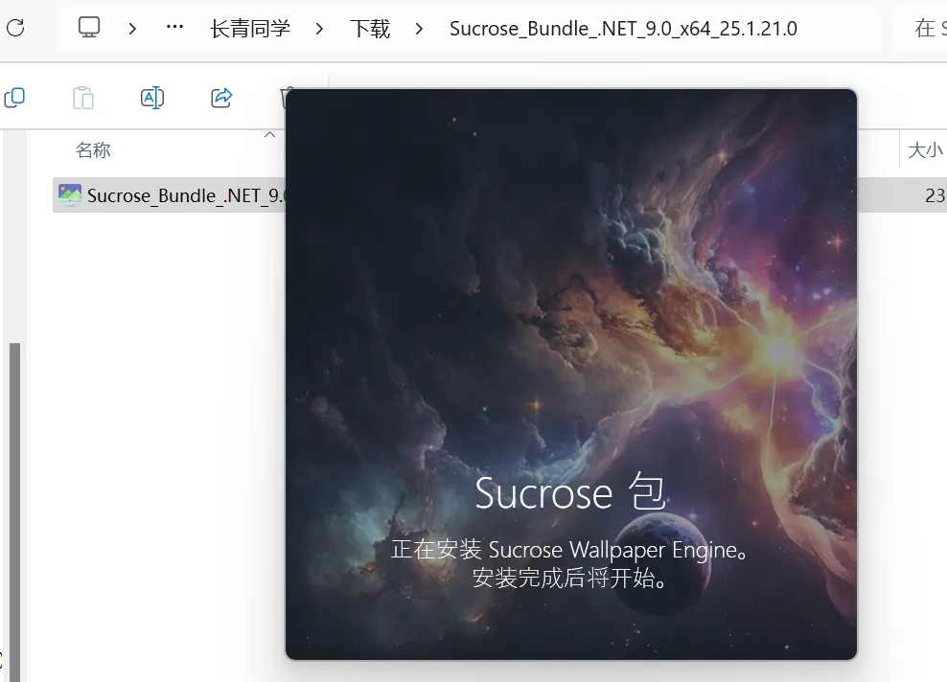Expand the chevron after the monitor icon
Viewport: 947px width, 682px height.
click(132, 29)
